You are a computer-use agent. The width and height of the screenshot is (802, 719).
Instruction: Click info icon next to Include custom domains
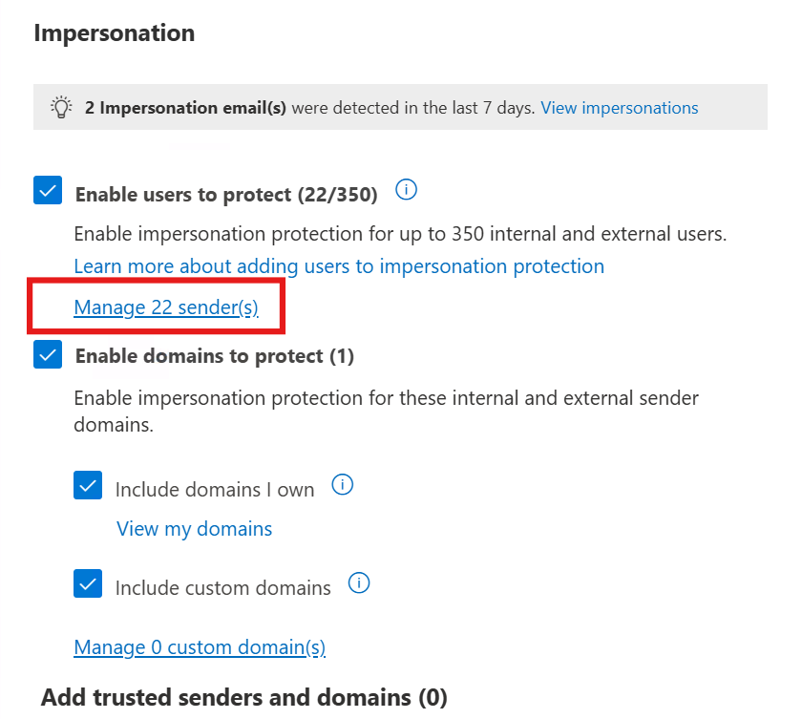point(359,582)
